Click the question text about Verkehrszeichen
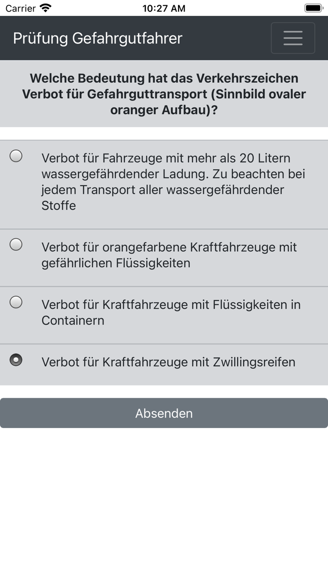328x582 pixels. coord(164,94)
